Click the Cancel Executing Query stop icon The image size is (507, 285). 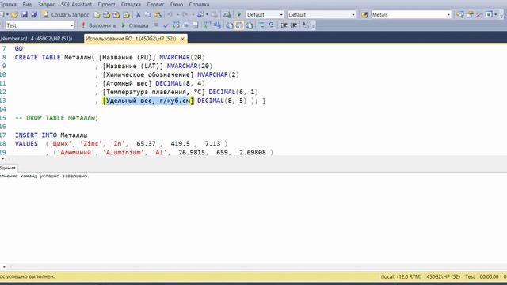click(157, 25)
